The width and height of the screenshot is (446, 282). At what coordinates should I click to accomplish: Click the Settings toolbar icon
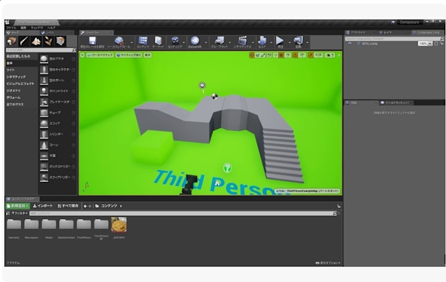(175, 41)
